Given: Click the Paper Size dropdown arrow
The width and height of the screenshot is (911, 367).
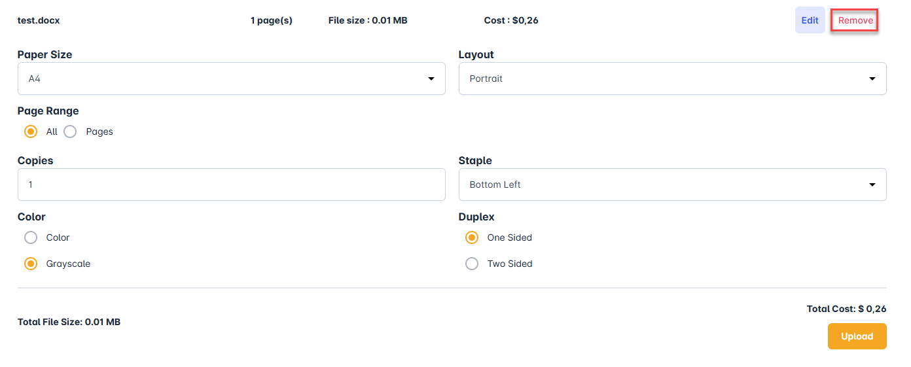Looking at the screenshot, I should click(x=431, y=79).
